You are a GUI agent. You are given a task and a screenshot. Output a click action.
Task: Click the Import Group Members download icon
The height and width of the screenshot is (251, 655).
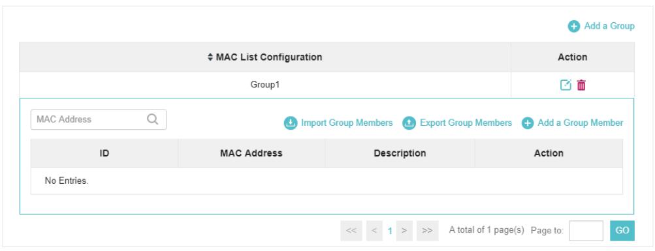point(291,123)
